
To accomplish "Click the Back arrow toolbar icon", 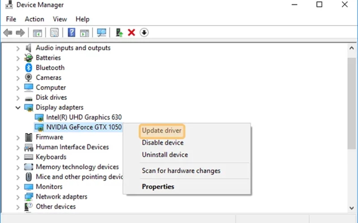I will (x=8, y=33).
